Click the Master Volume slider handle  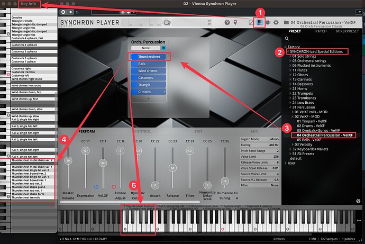[68, 160]
